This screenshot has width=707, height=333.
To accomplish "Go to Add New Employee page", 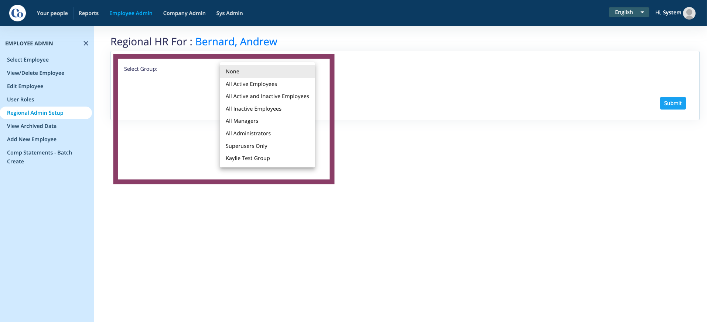I will 32,139.
